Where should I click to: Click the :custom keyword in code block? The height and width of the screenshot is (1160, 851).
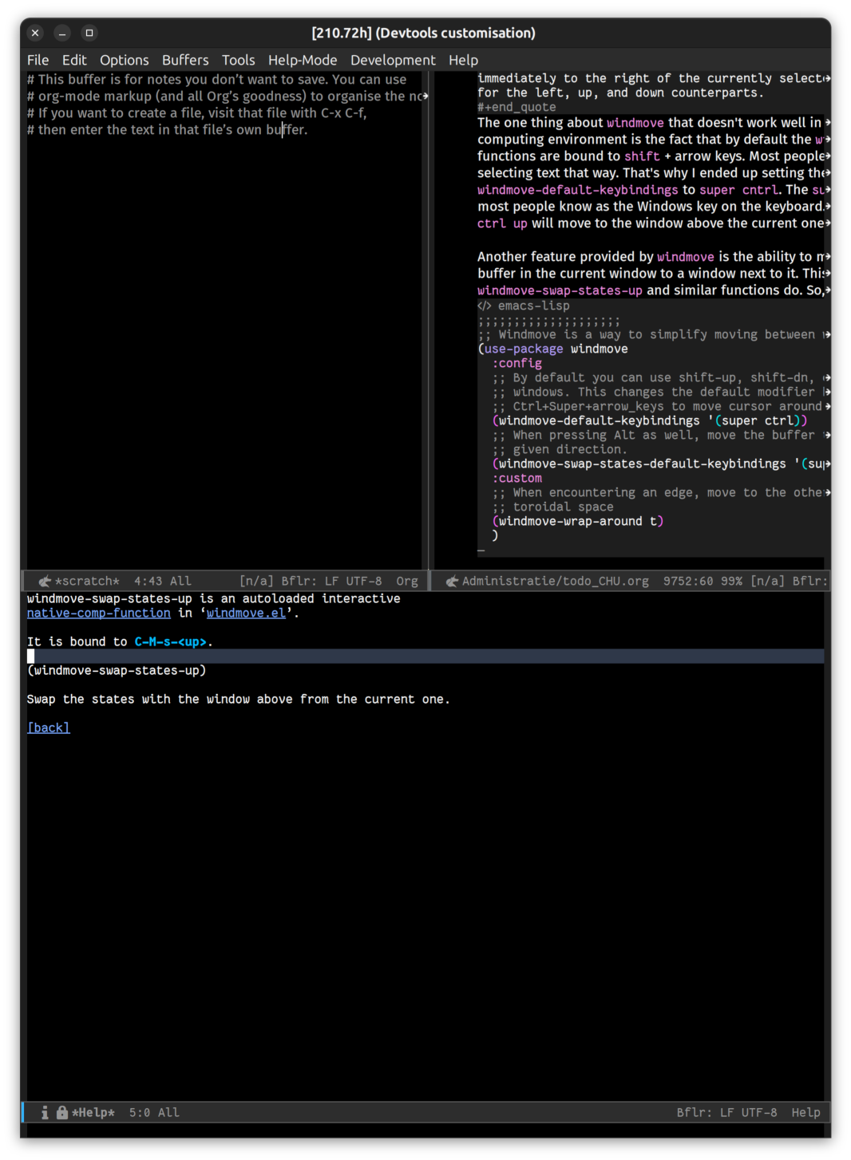[517, 479]
